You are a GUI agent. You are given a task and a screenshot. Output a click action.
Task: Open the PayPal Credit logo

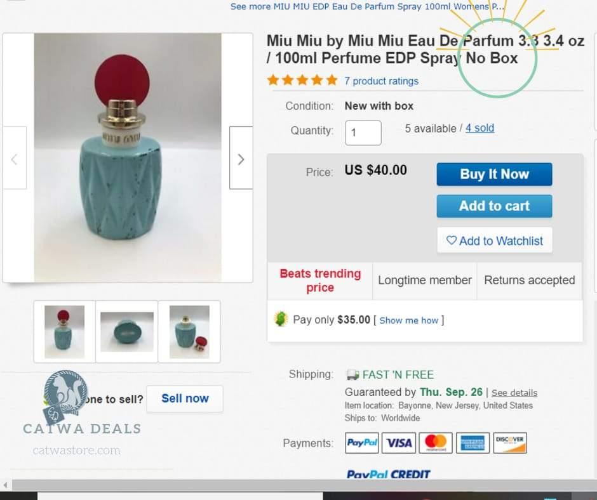tap(388, 475)
